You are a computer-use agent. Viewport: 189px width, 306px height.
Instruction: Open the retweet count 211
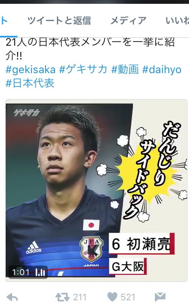click(80, 297)
